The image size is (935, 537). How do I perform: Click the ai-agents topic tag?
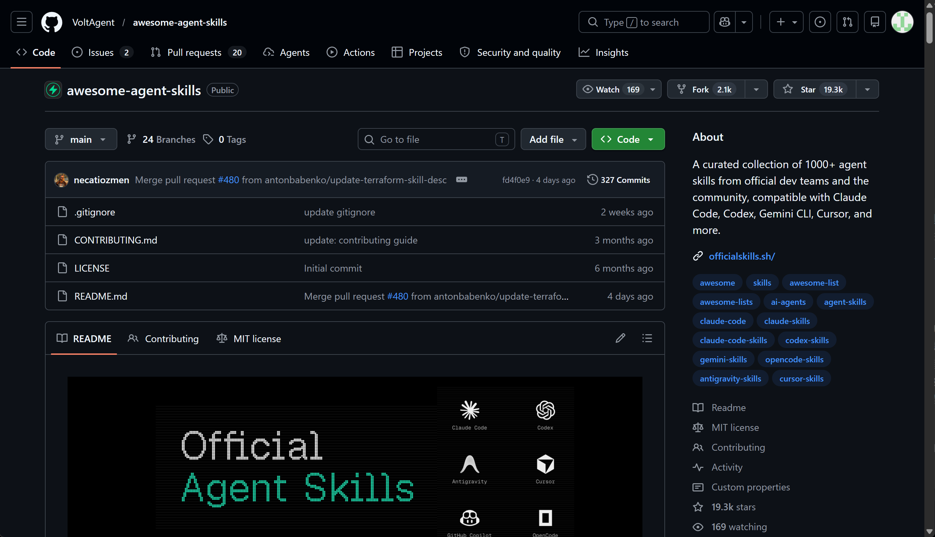click(788, 302)
